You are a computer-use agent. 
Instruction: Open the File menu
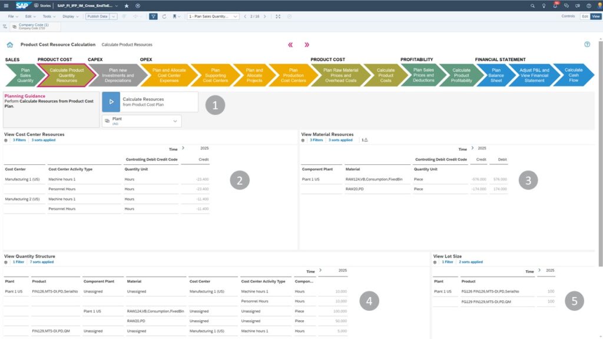coord(12,16)
